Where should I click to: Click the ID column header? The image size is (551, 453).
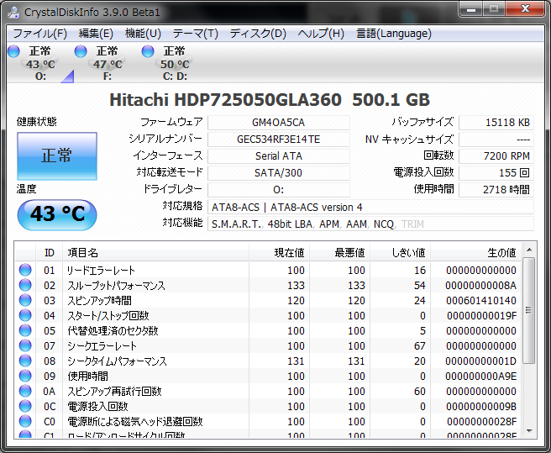(x=50, y=252)
